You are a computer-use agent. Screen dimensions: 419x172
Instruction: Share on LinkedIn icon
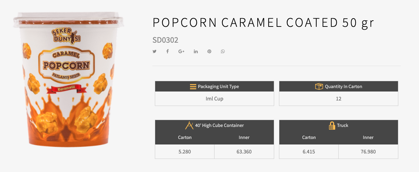pos(196,51)
